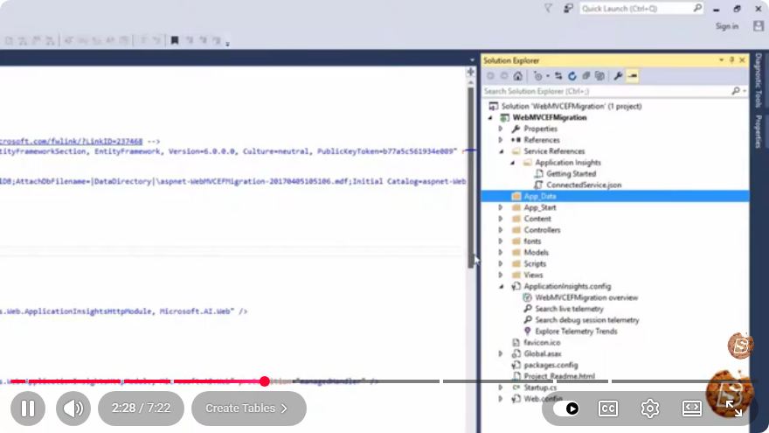
Task: Pin the Solution Explorer panel with auto-hide pin
Action: (731, 59)
